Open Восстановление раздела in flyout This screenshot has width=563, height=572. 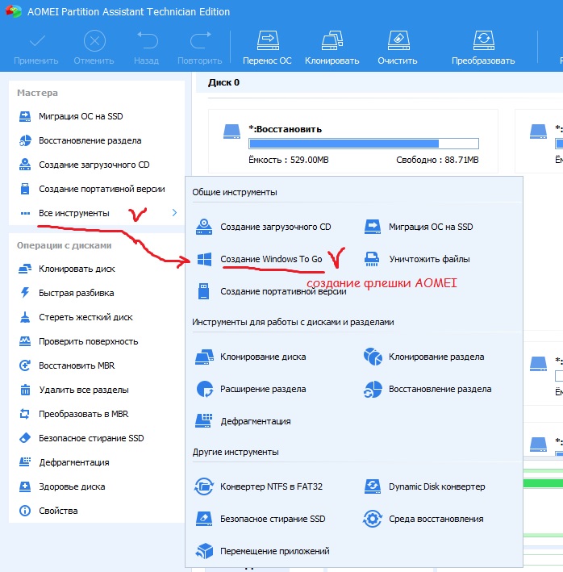(x=440, y=389)
